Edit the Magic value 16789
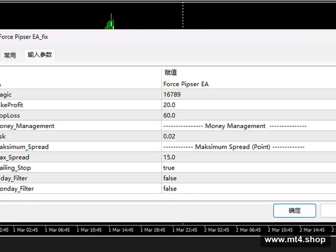Viewport: 336px width, 252px height. pyautogui.click(x=248, y=94)
